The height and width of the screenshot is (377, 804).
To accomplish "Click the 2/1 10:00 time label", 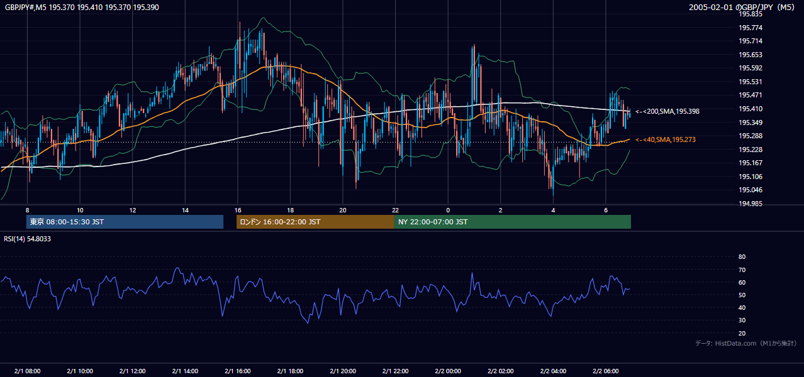I will [80, 371].
